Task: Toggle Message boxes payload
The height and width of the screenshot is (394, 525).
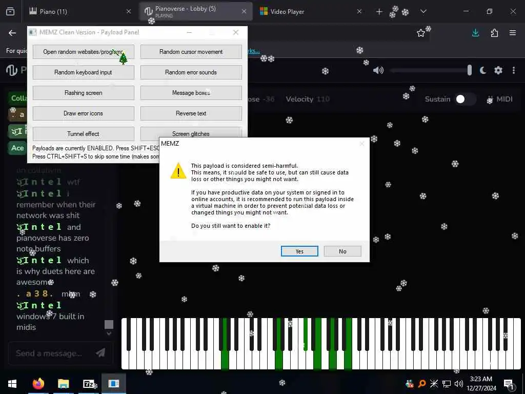Action: pyautogui.click(x=191, y=93)
